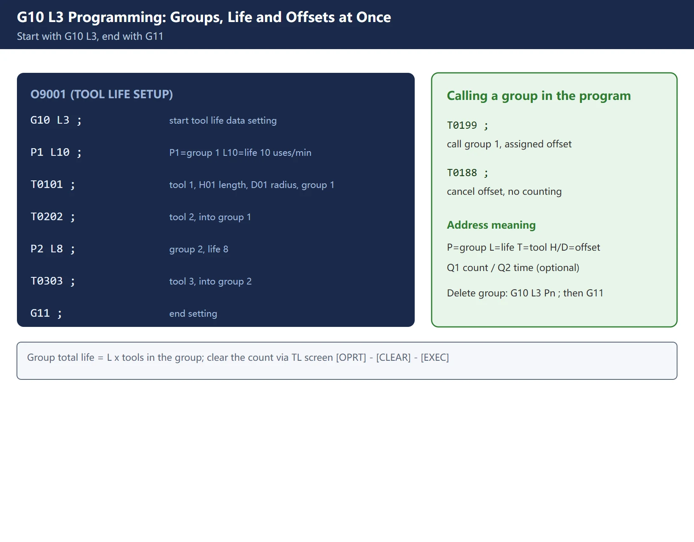
Task: Click the subtitle 'Start with G10 L3, end with G11'
Action: [x=90, y=36]
